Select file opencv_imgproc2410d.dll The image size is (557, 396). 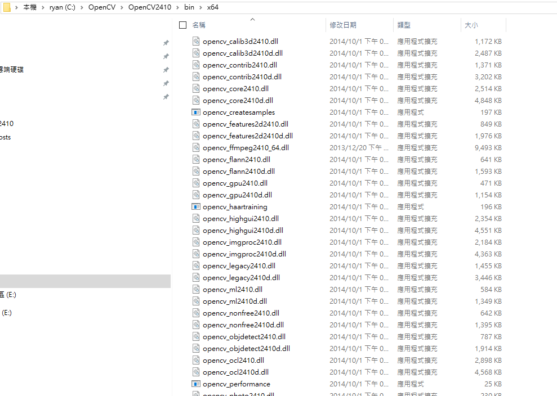point(244,254)
